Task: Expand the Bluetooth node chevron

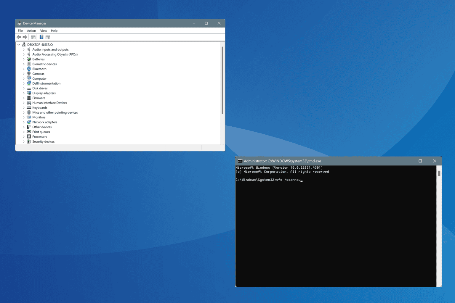Action: pyautogui.click(x=24, y=69)
